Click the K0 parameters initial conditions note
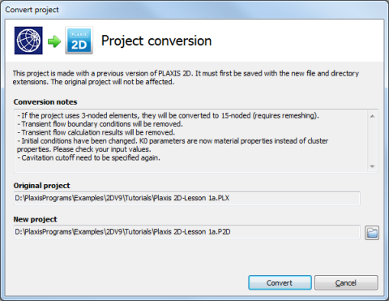 point(173,145)
